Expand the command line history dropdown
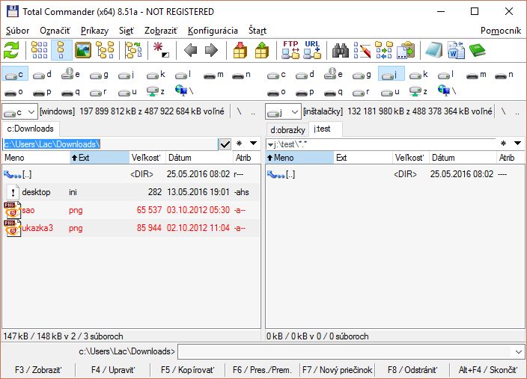The image size is (527, 379). click(519, 352)
